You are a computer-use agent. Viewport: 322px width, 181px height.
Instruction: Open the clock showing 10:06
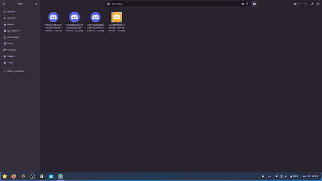310,176
